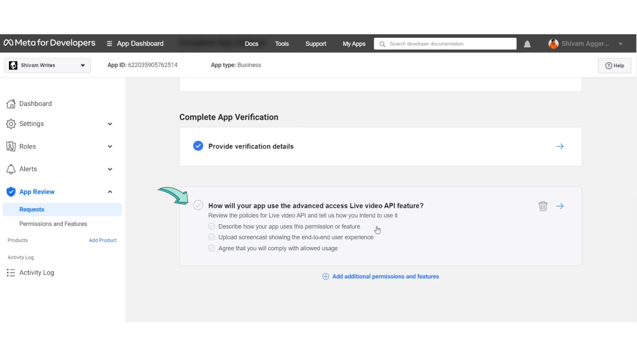Toggle the checked Provide verification details circle
The height and width of the screenshot is (358, 637).
198,146
